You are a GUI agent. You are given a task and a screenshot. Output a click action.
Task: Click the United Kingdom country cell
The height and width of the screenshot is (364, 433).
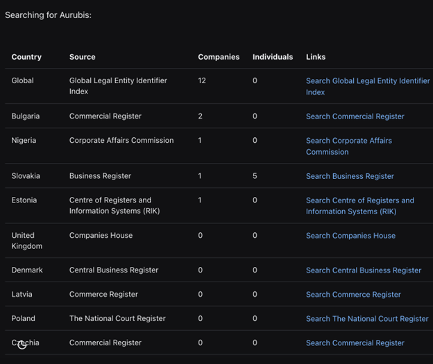[27, 241]
